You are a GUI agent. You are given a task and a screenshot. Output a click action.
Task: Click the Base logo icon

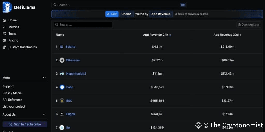click(x=62, y=87)
